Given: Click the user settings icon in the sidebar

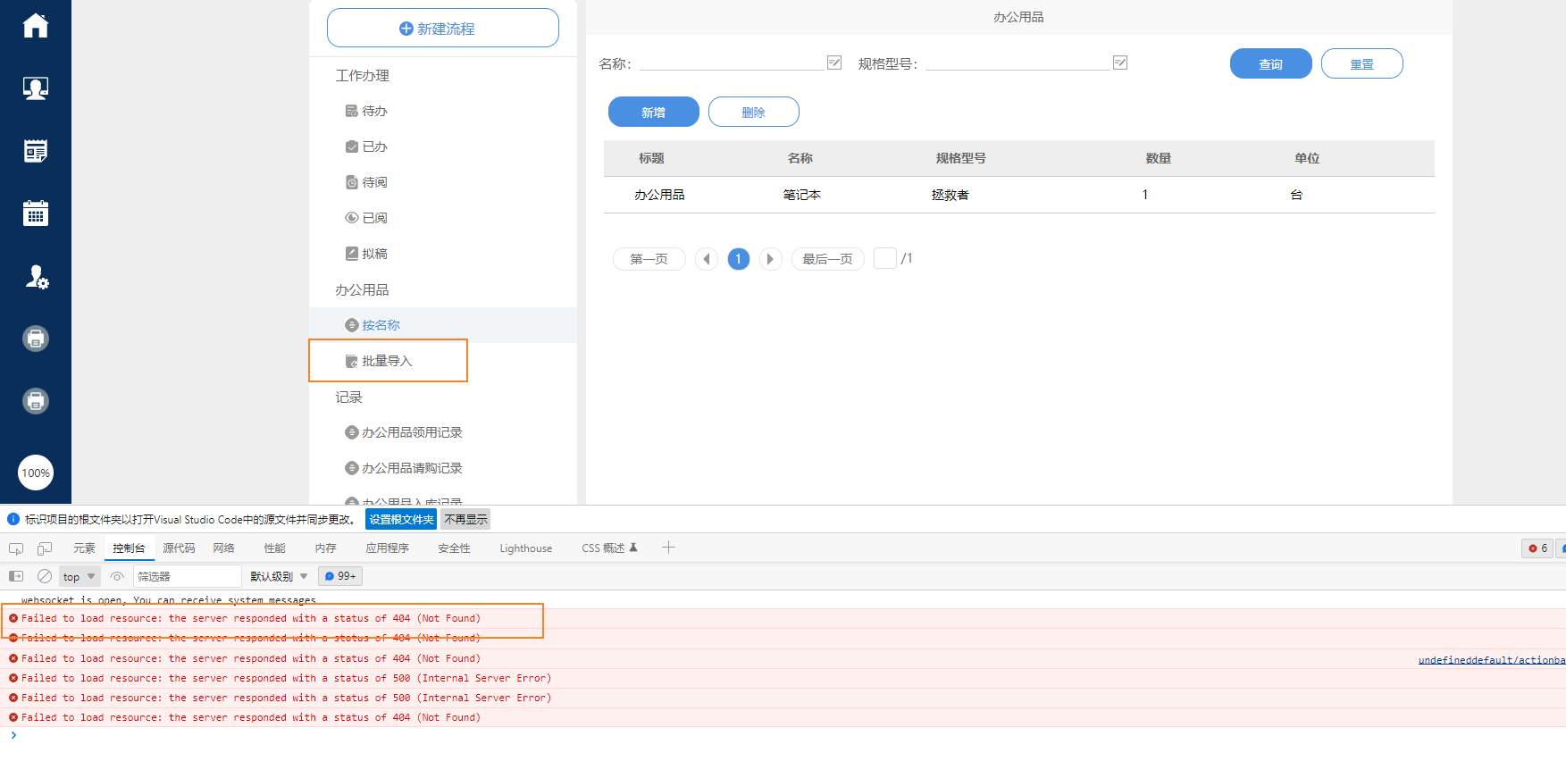Looking at the screenshot, I should point(36,277).
